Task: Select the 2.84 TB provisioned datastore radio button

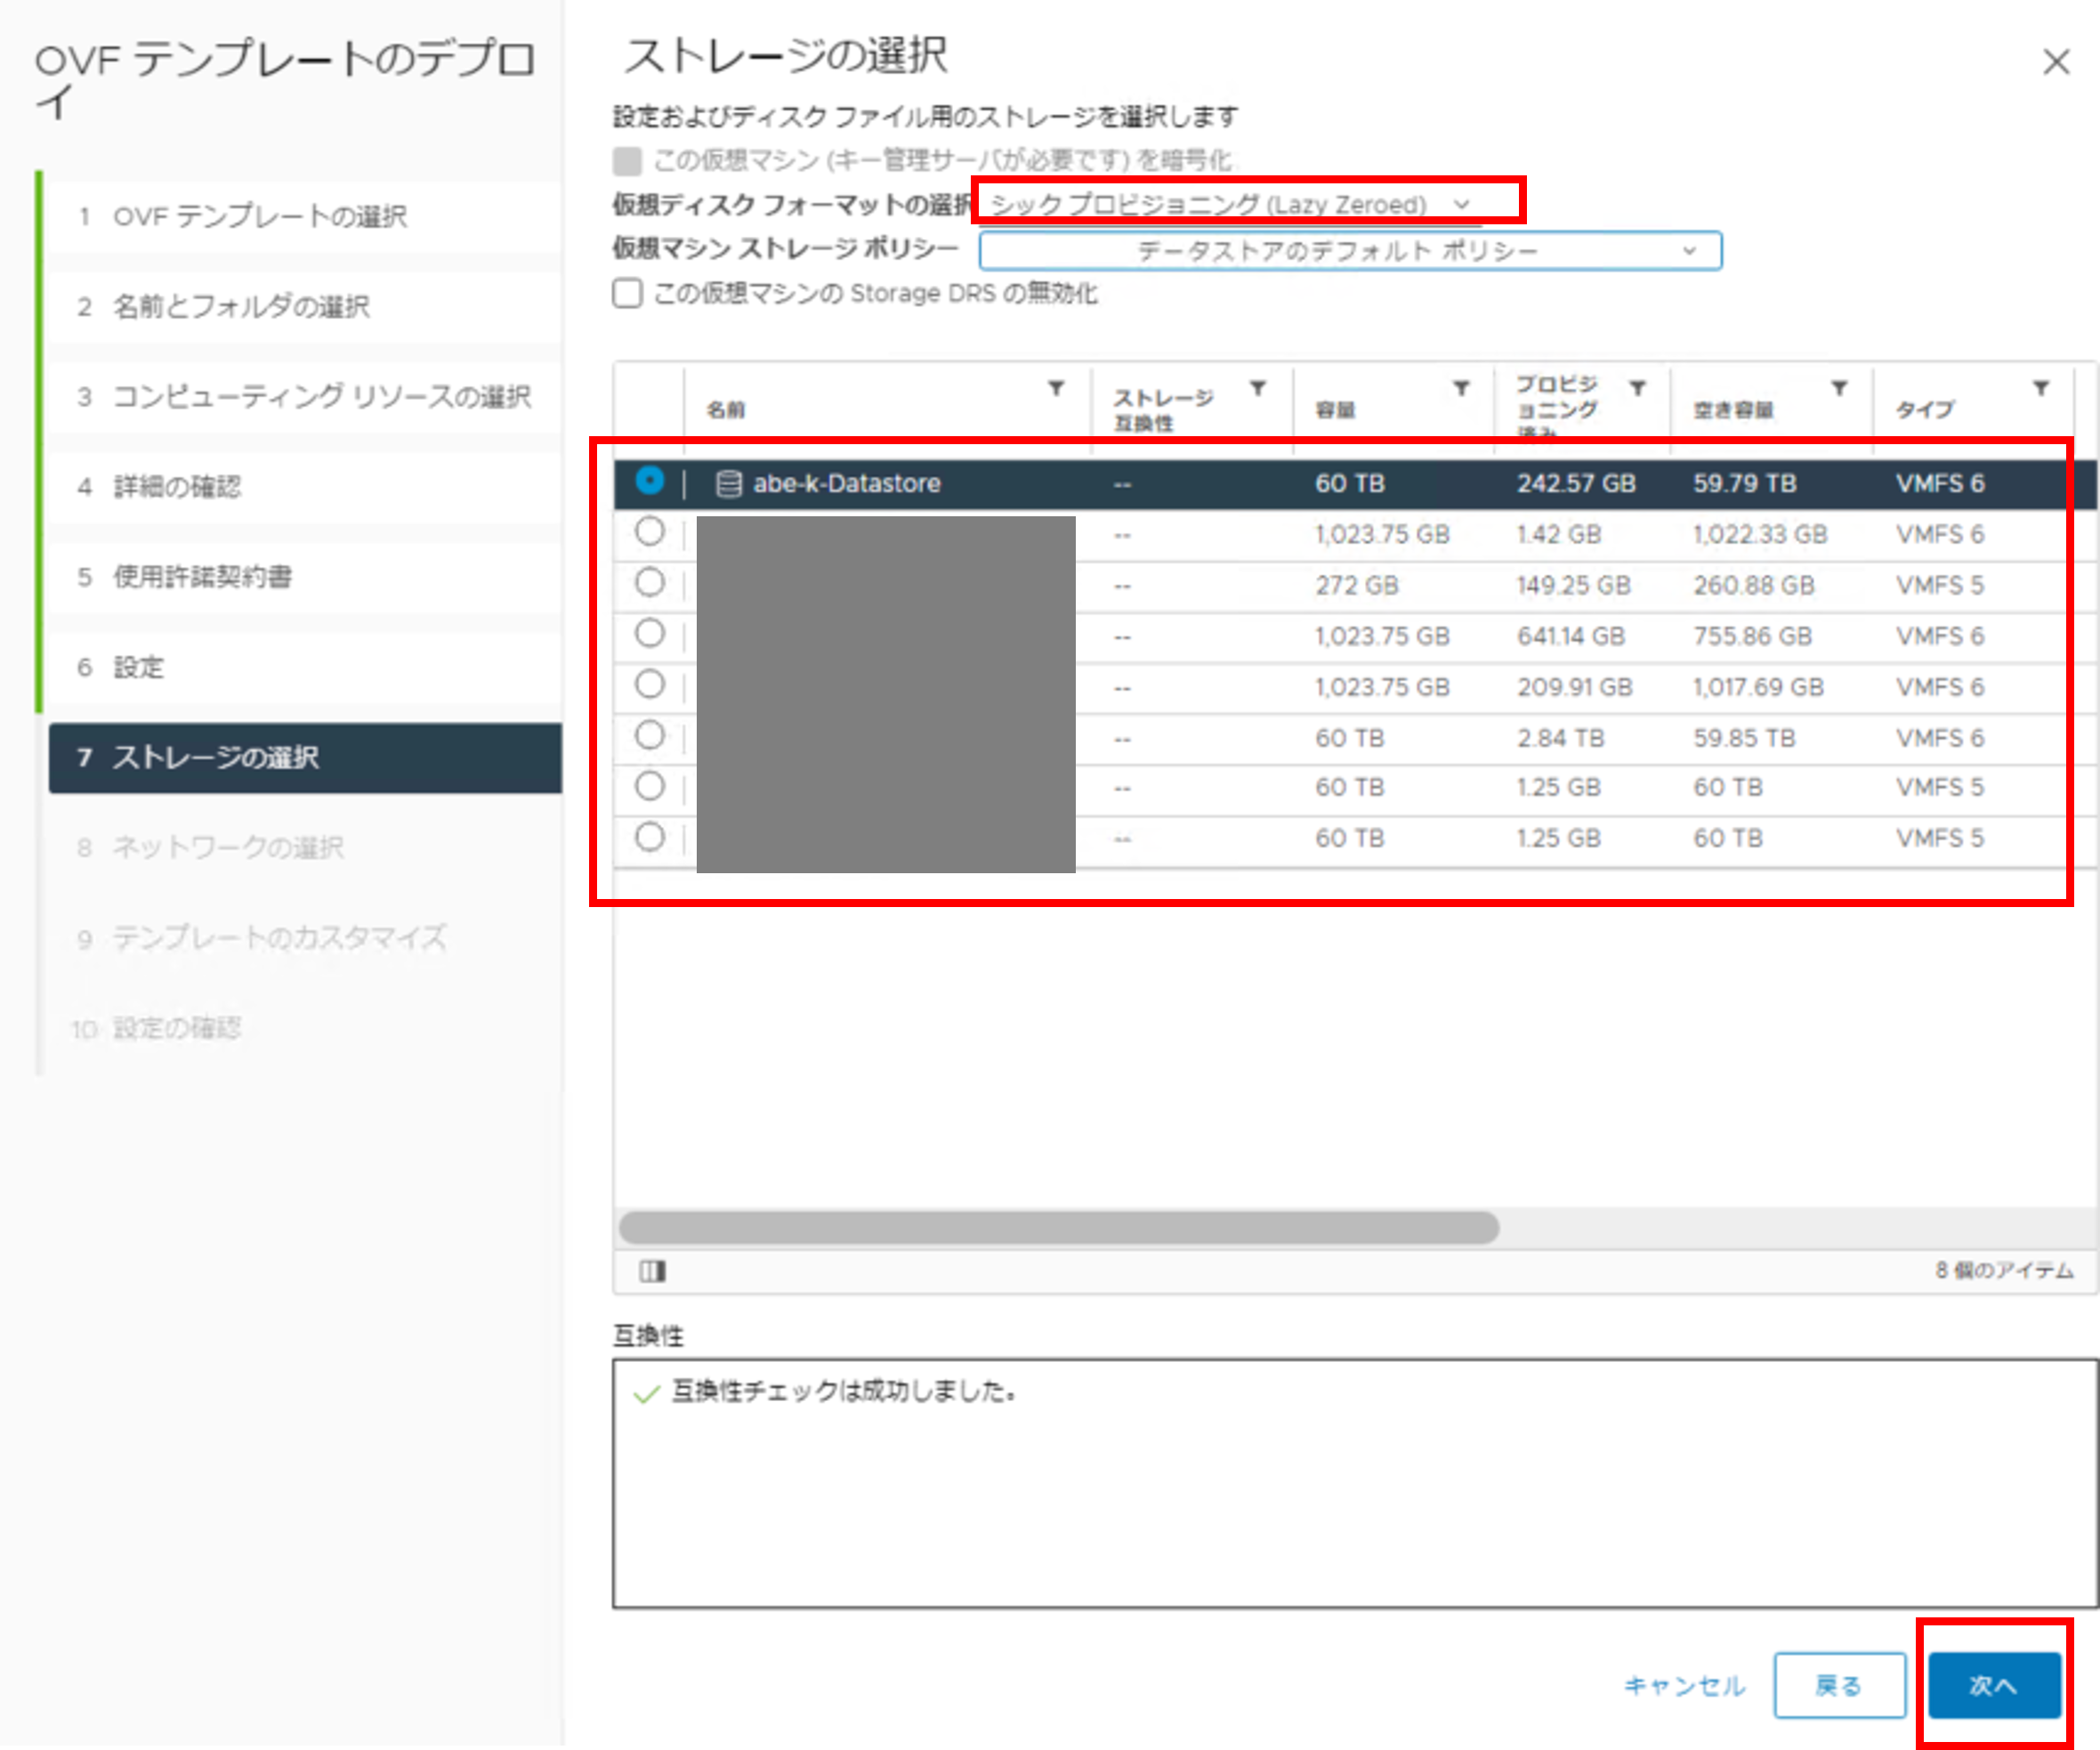Action: click(650, 735)
